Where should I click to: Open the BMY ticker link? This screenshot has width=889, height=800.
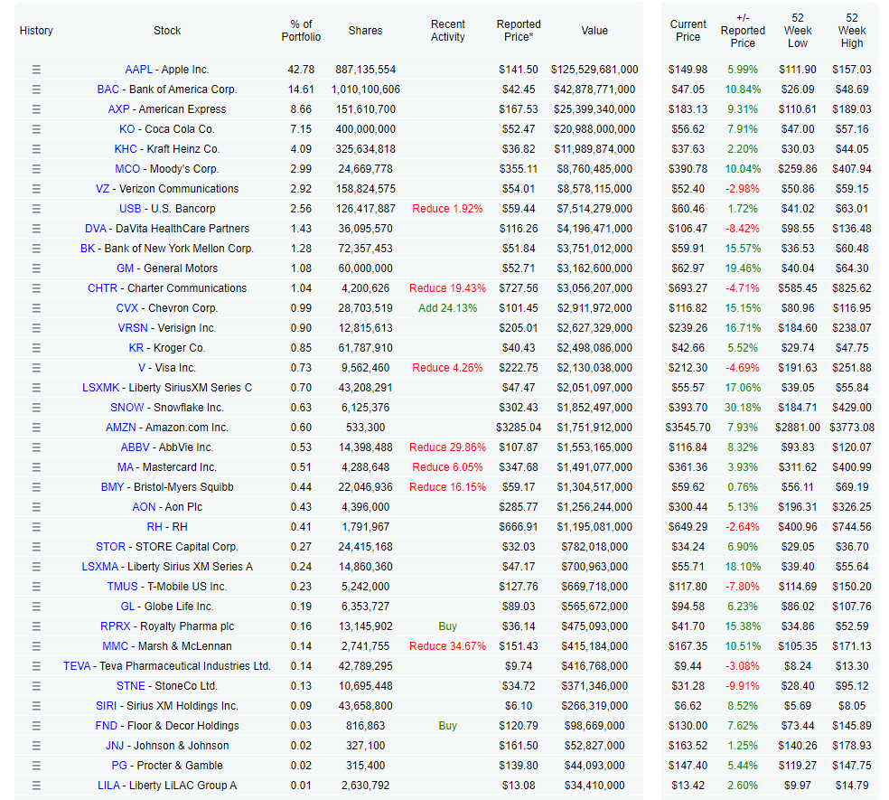(x=112, y=487)
